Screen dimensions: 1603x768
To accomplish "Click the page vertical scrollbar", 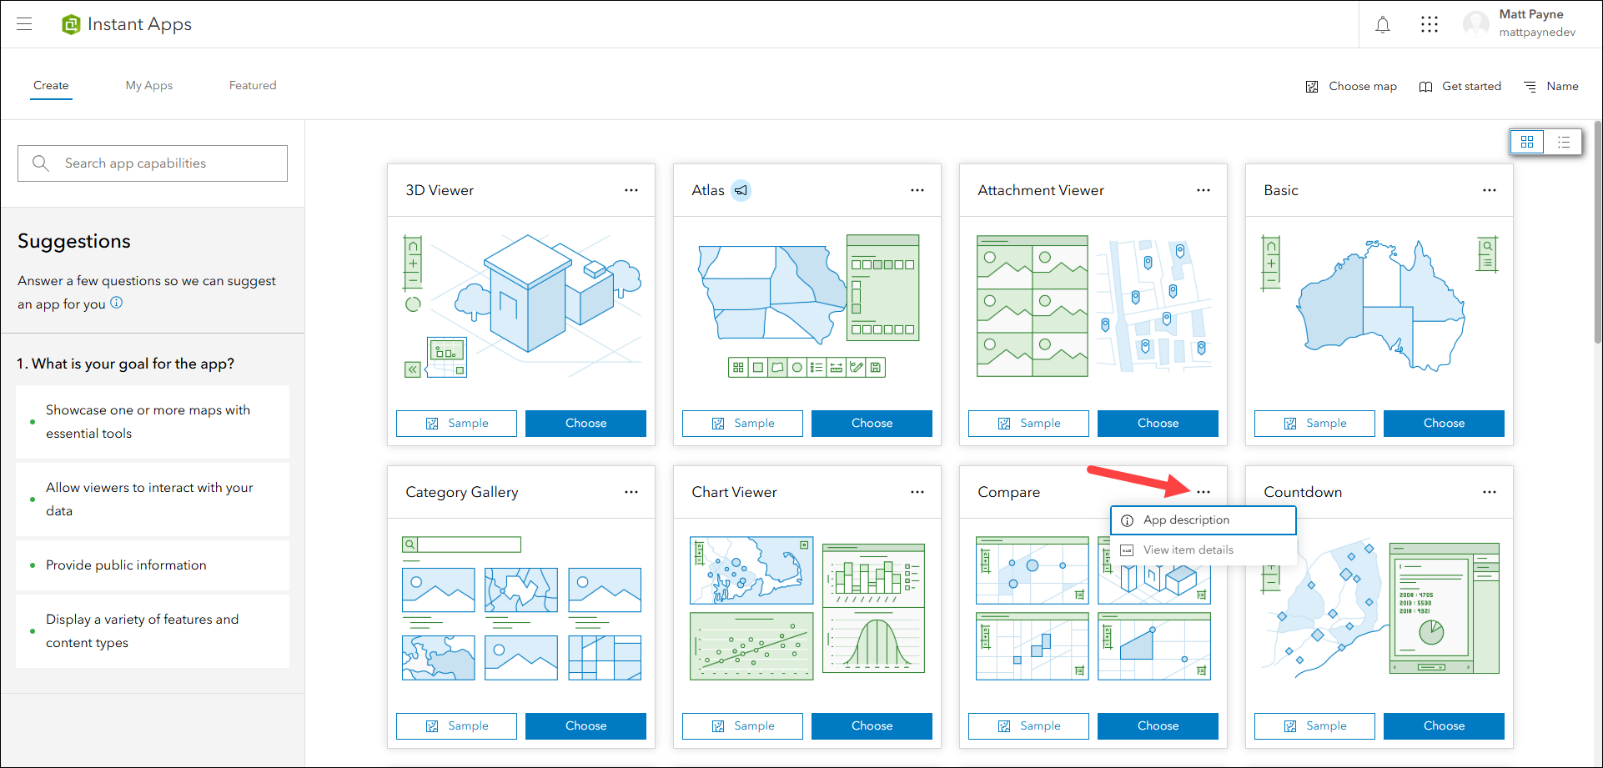I will [1597, 232].
